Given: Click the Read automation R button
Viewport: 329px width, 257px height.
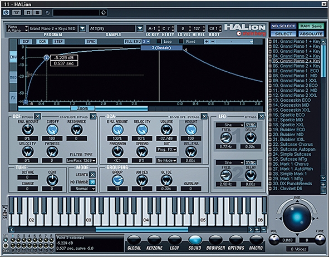Looking at the screenshot, I should [28, 13].
